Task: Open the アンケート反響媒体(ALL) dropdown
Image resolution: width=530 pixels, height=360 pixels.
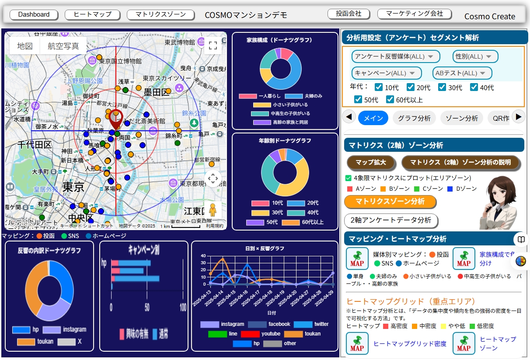Action: [395, 56]
